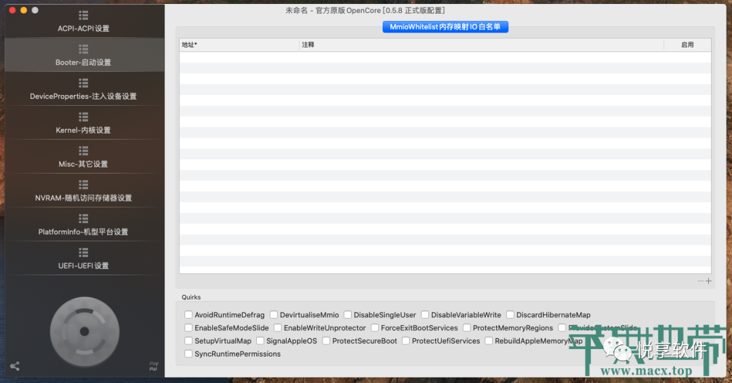Click the 启用 column header
The image size is (732, 383).
[687, 45]
